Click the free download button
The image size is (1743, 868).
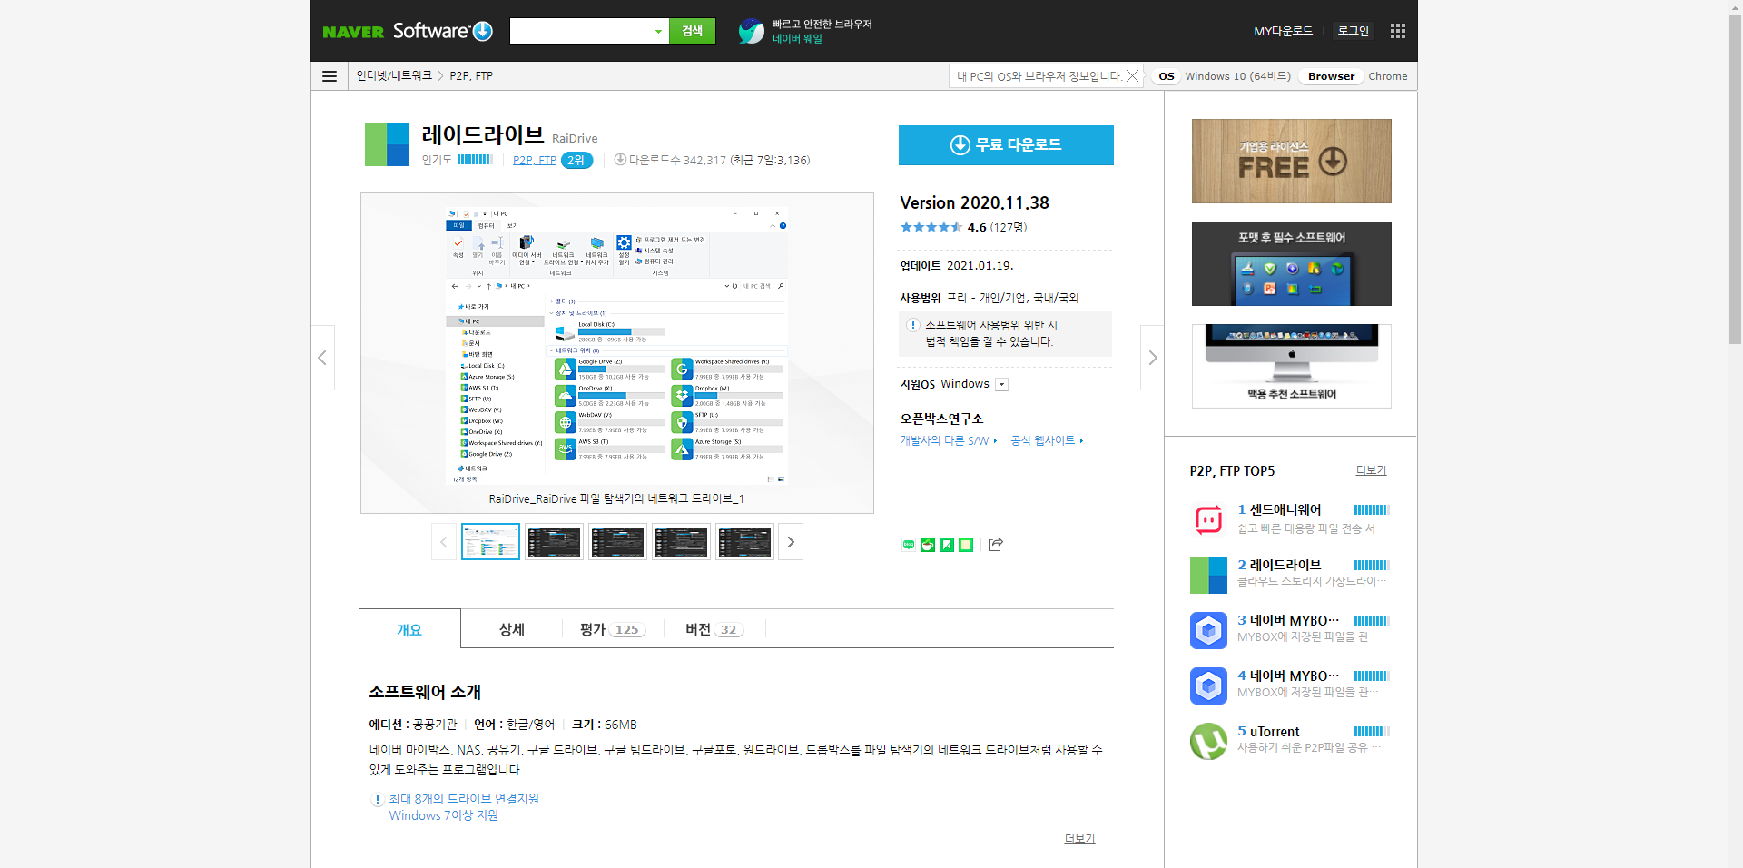[x=1006, y=145]
